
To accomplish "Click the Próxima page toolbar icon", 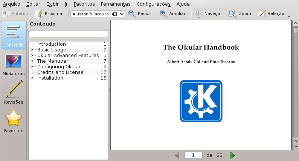I will [39, 14].
